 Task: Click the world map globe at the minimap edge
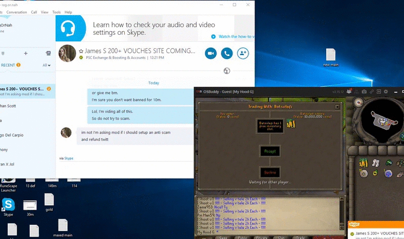[402, 136]
